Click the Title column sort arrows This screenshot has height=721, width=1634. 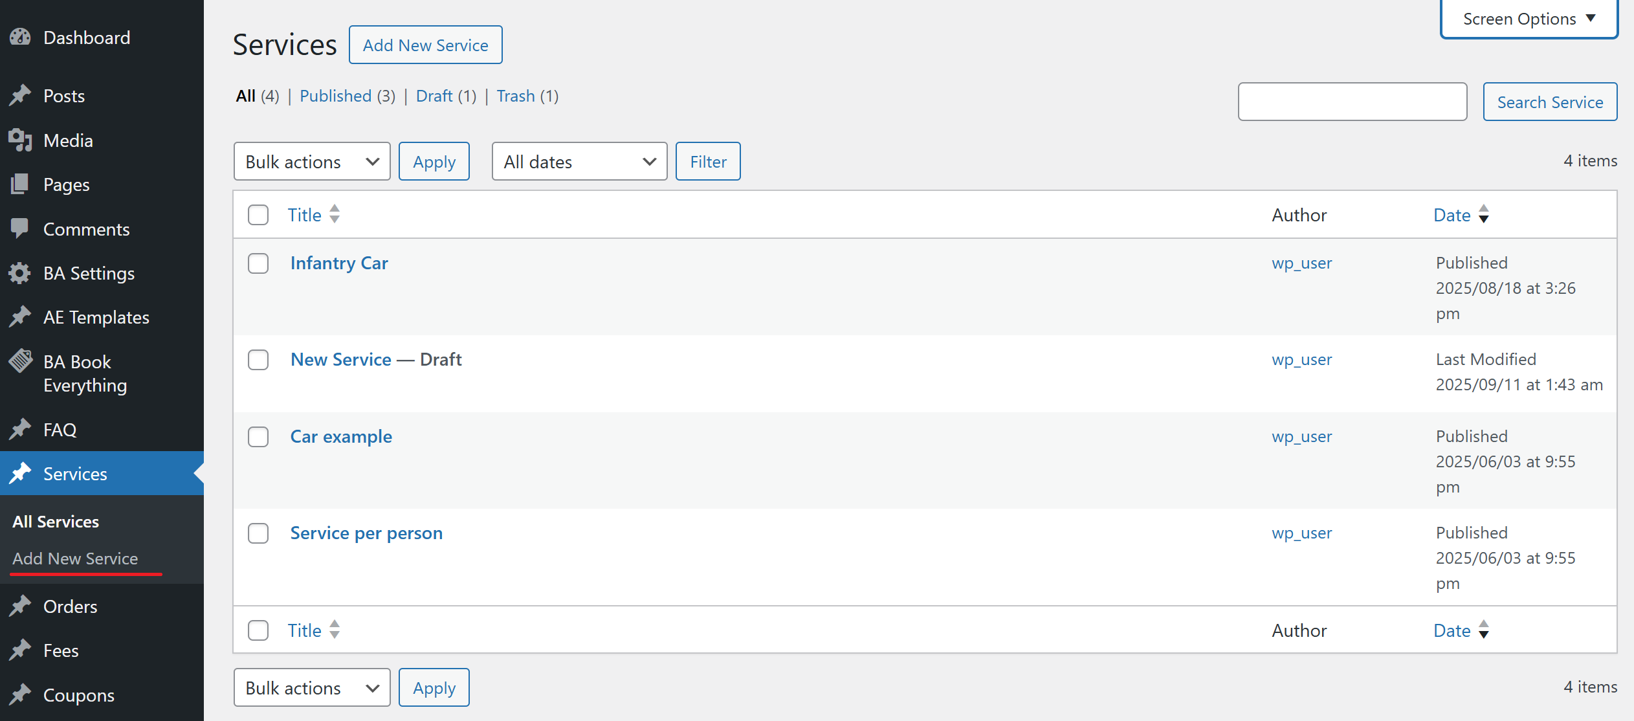[x=335, y=214]
